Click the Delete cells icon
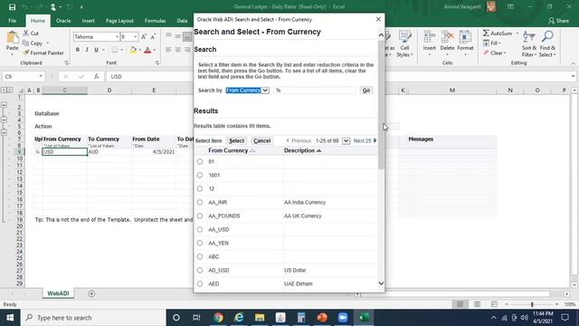 [447, 37]
